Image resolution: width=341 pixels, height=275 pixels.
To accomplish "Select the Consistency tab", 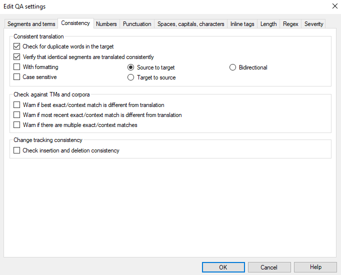I will (x=75, y=23).
